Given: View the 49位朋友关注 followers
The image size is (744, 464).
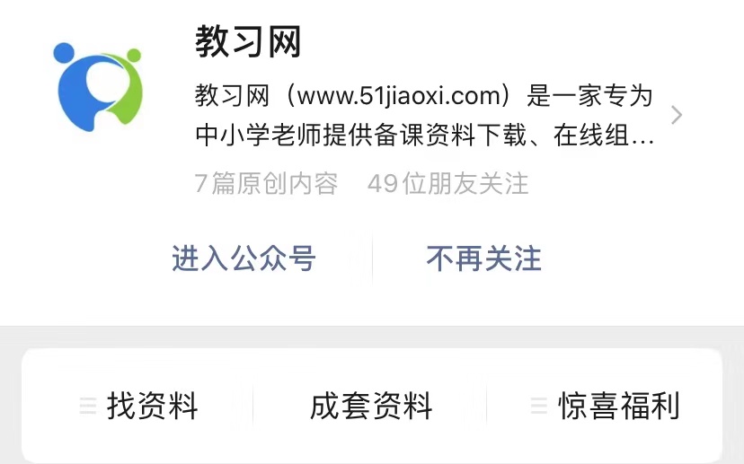Looking at the screenshot, I should (x=447, y=183).
